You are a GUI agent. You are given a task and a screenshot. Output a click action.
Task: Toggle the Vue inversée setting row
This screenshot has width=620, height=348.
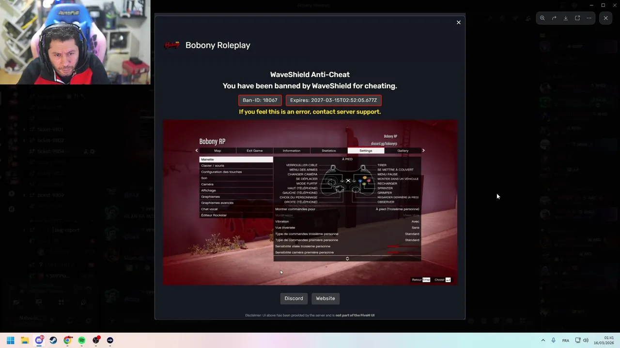[347, 228]
